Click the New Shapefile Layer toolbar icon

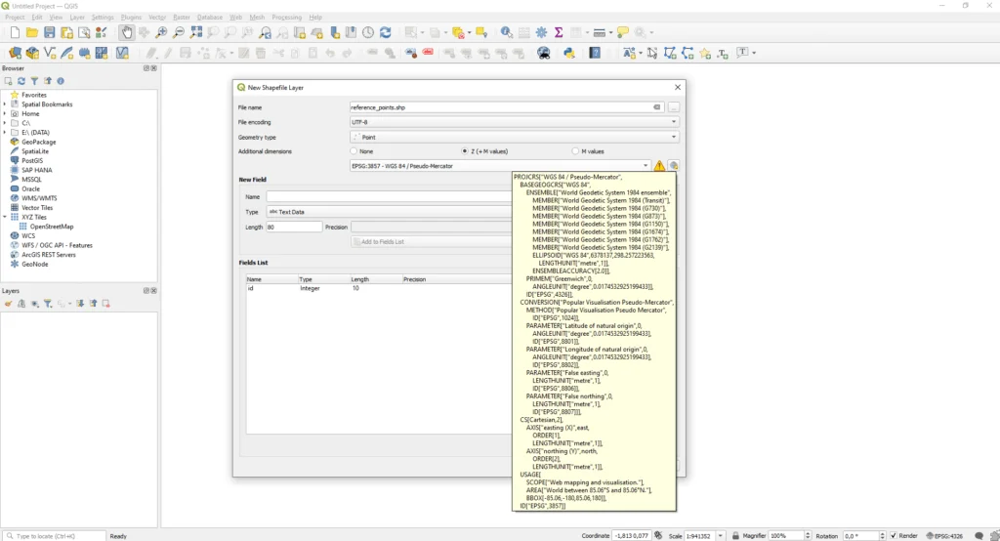coord(50,53)
